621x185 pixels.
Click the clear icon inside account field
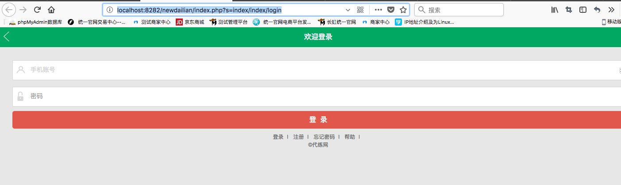point(619,70)
